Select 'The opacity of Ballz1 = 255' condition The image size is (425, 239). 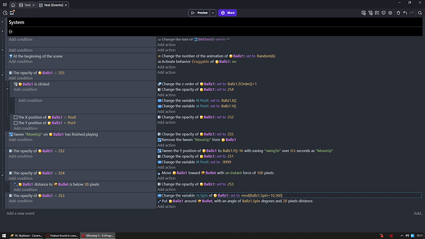pyautogui.click(x=36, y=73)
